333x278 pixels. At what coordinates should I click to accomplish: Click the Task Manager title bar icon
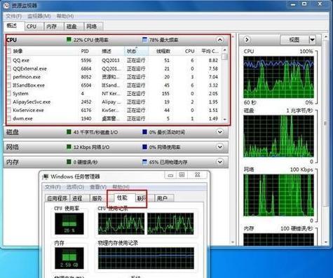point(46,176)
